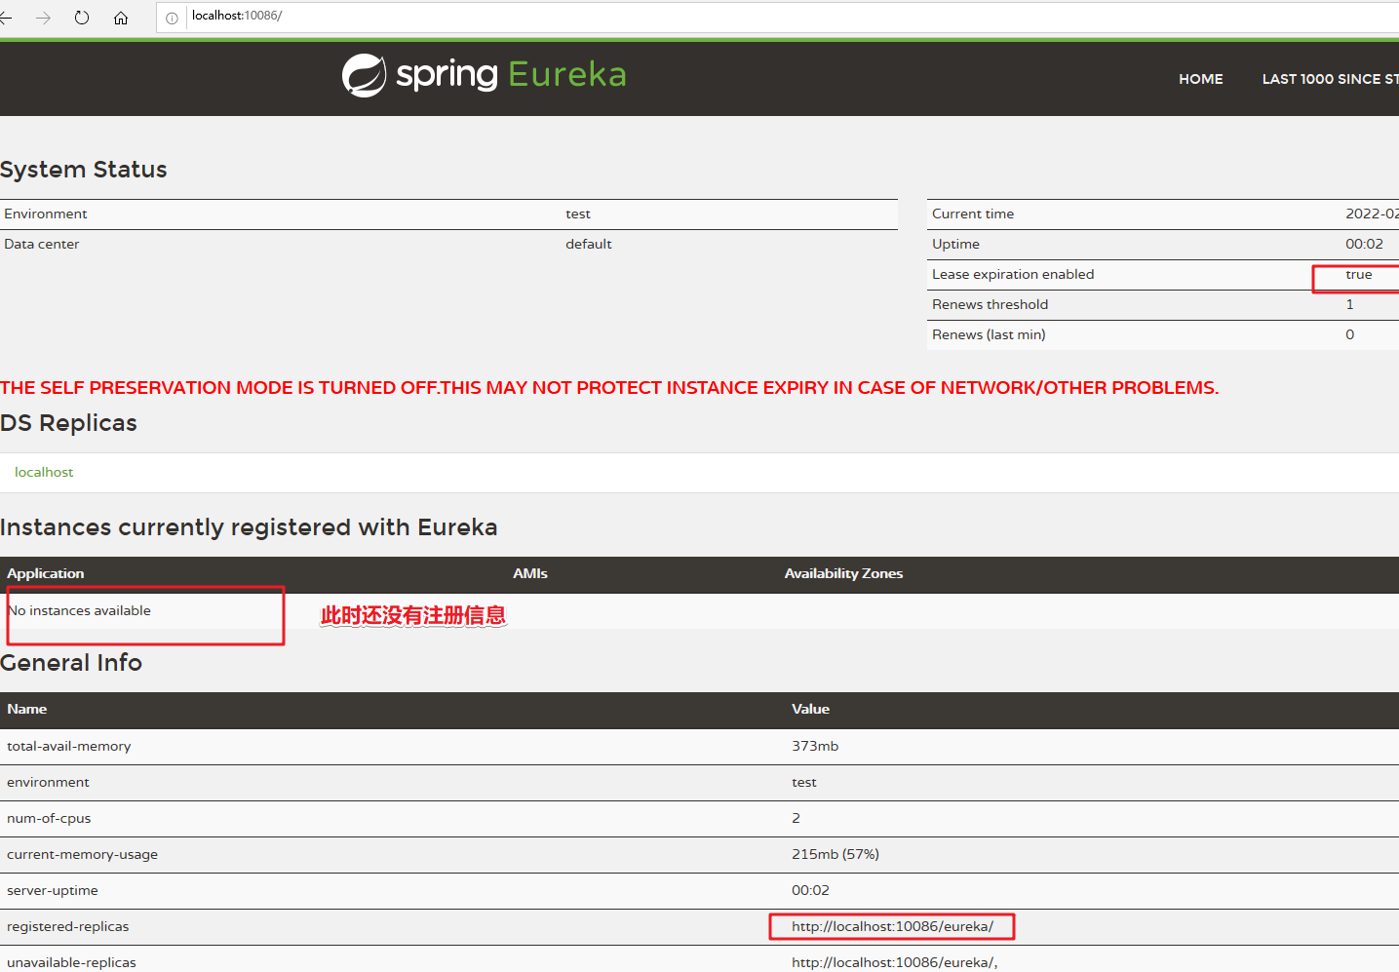Select the Lease expiration enabled label
The image size is (1399, 972).
tap(1013, 274)
